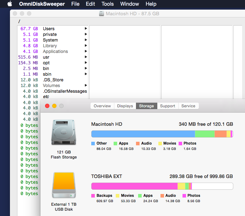The height and width of the screenshot is (216, 245).
Task: Select the private folder row
Action: [53, 34]
